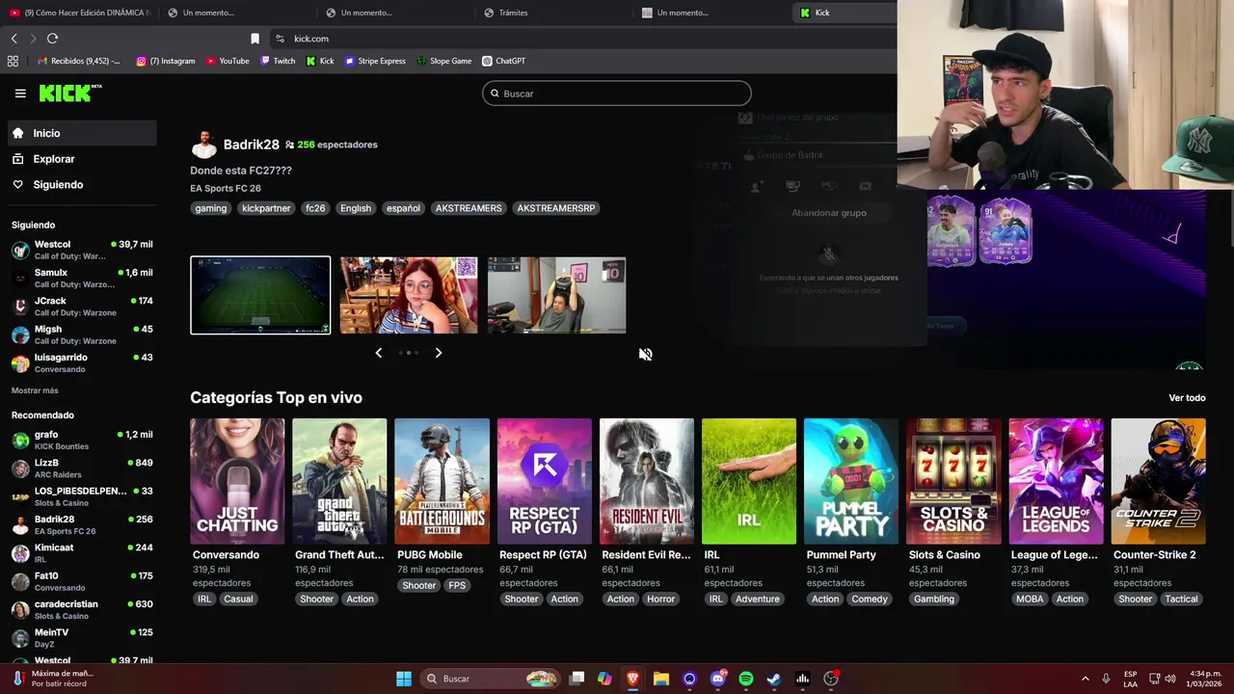Image resolution: width=1234 pixels, height=694 pixels.
Task: Open IRL grass category card
Action: (749, 481)
